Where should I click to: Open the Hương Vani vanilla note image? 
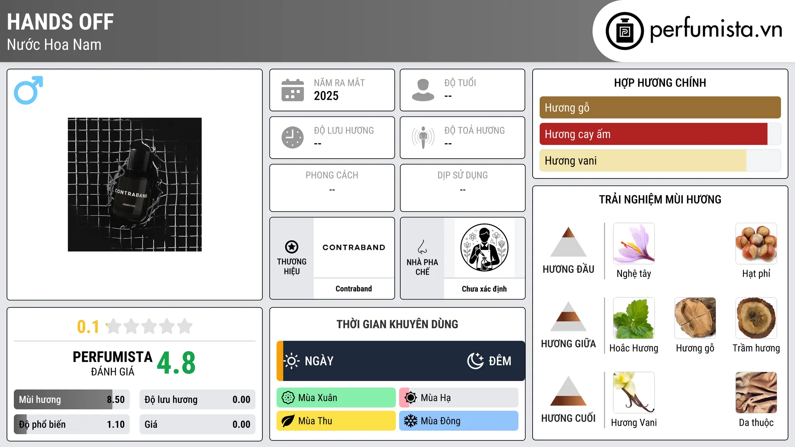[634, 393]
